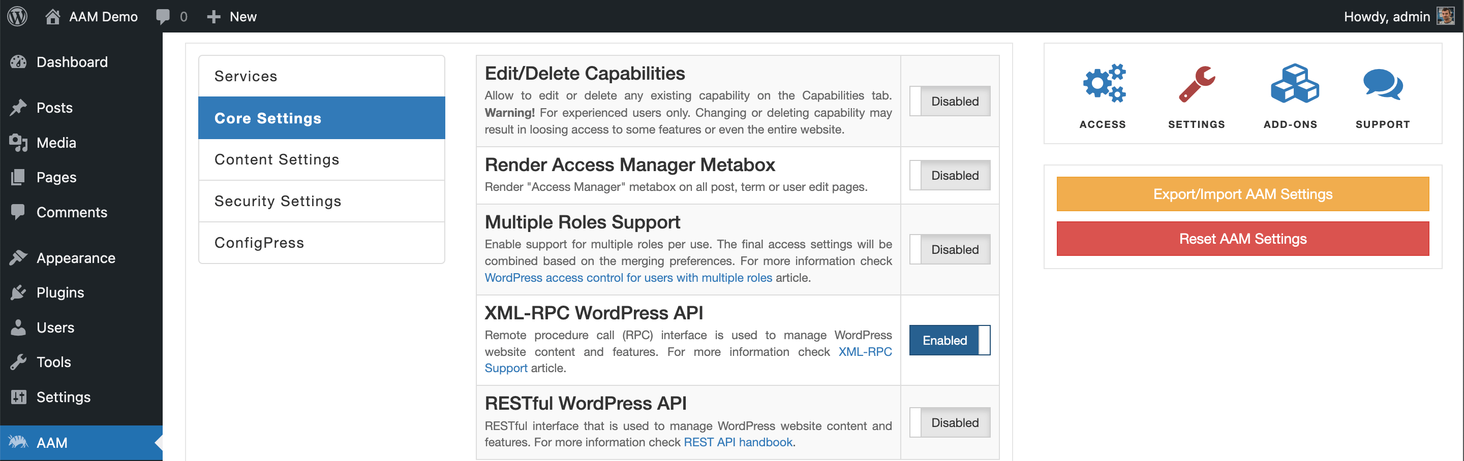The image size is (1464, 461).
Task: Click the admin avatar thumbnail
Action: point(1445,16)
